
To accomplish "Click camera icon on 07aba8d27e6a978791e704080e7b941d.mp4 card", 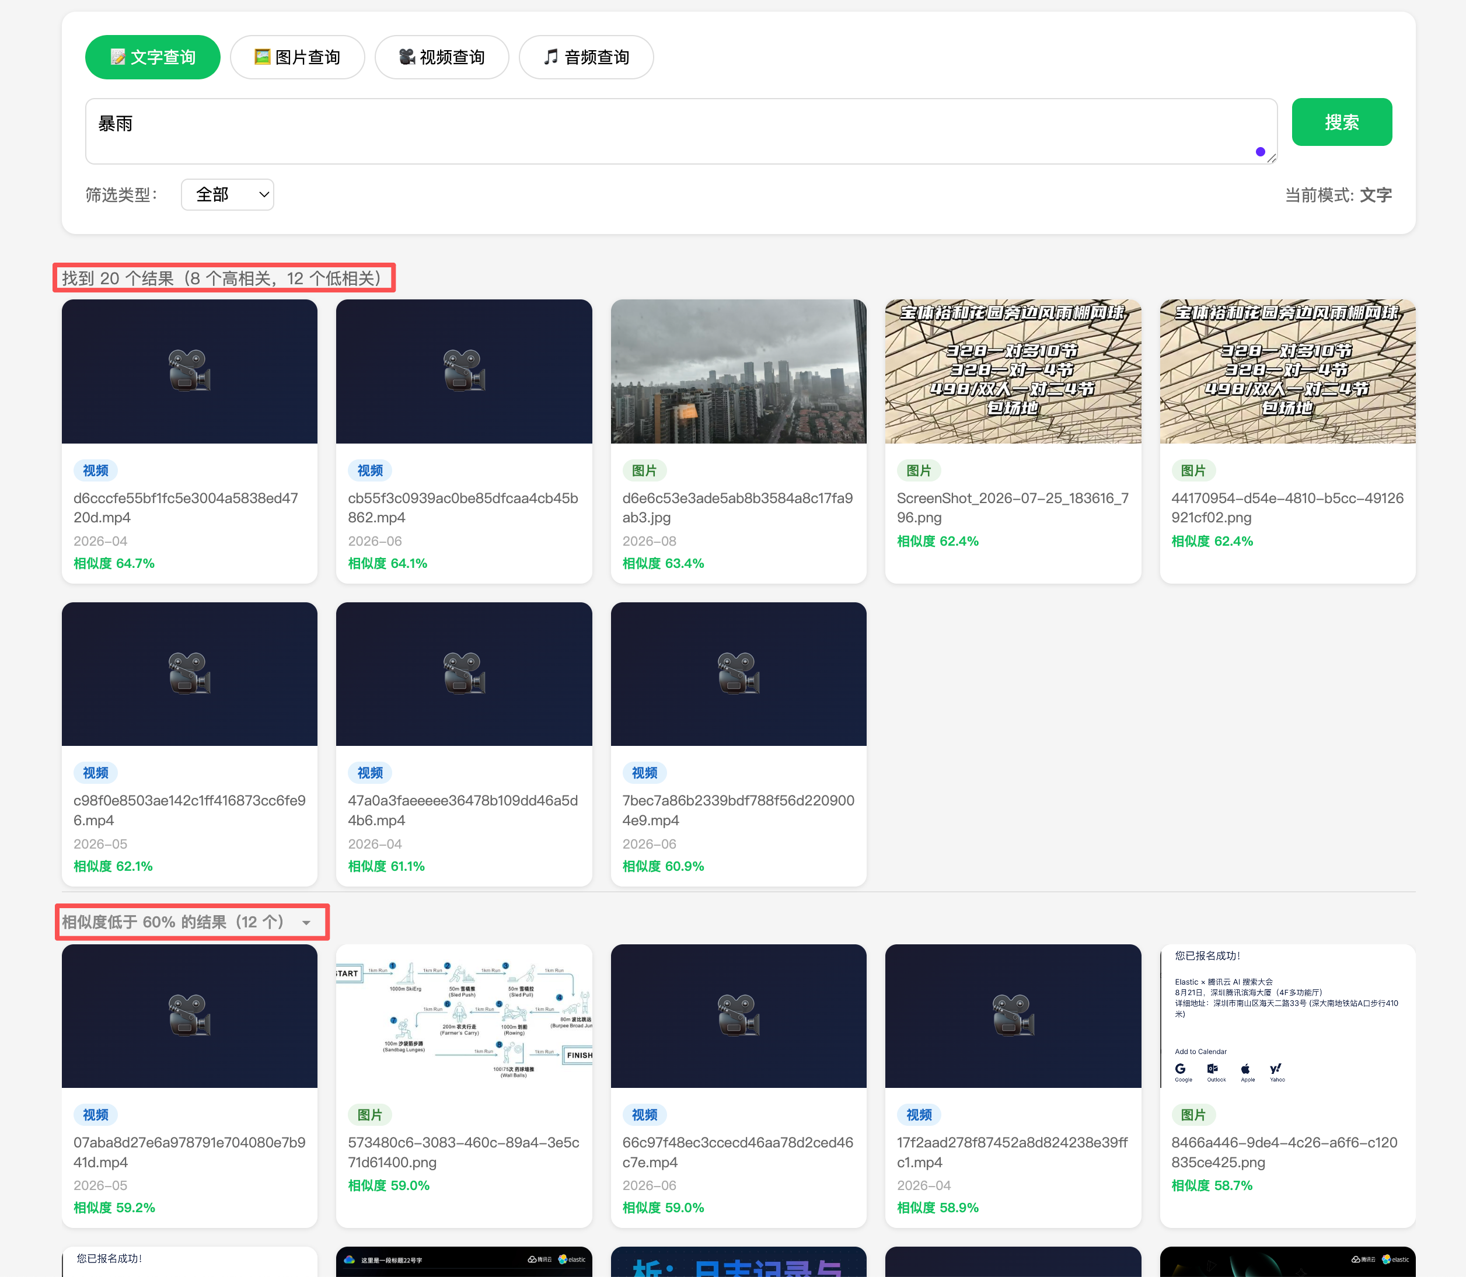I will 190,1016.
